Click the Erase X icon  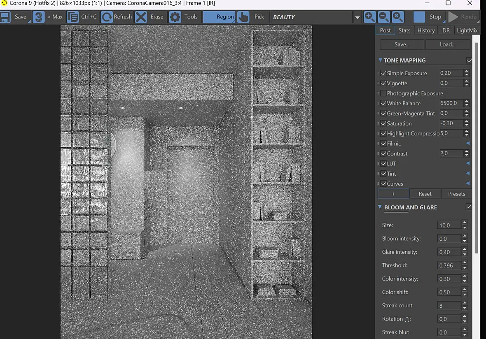(141, 17)
